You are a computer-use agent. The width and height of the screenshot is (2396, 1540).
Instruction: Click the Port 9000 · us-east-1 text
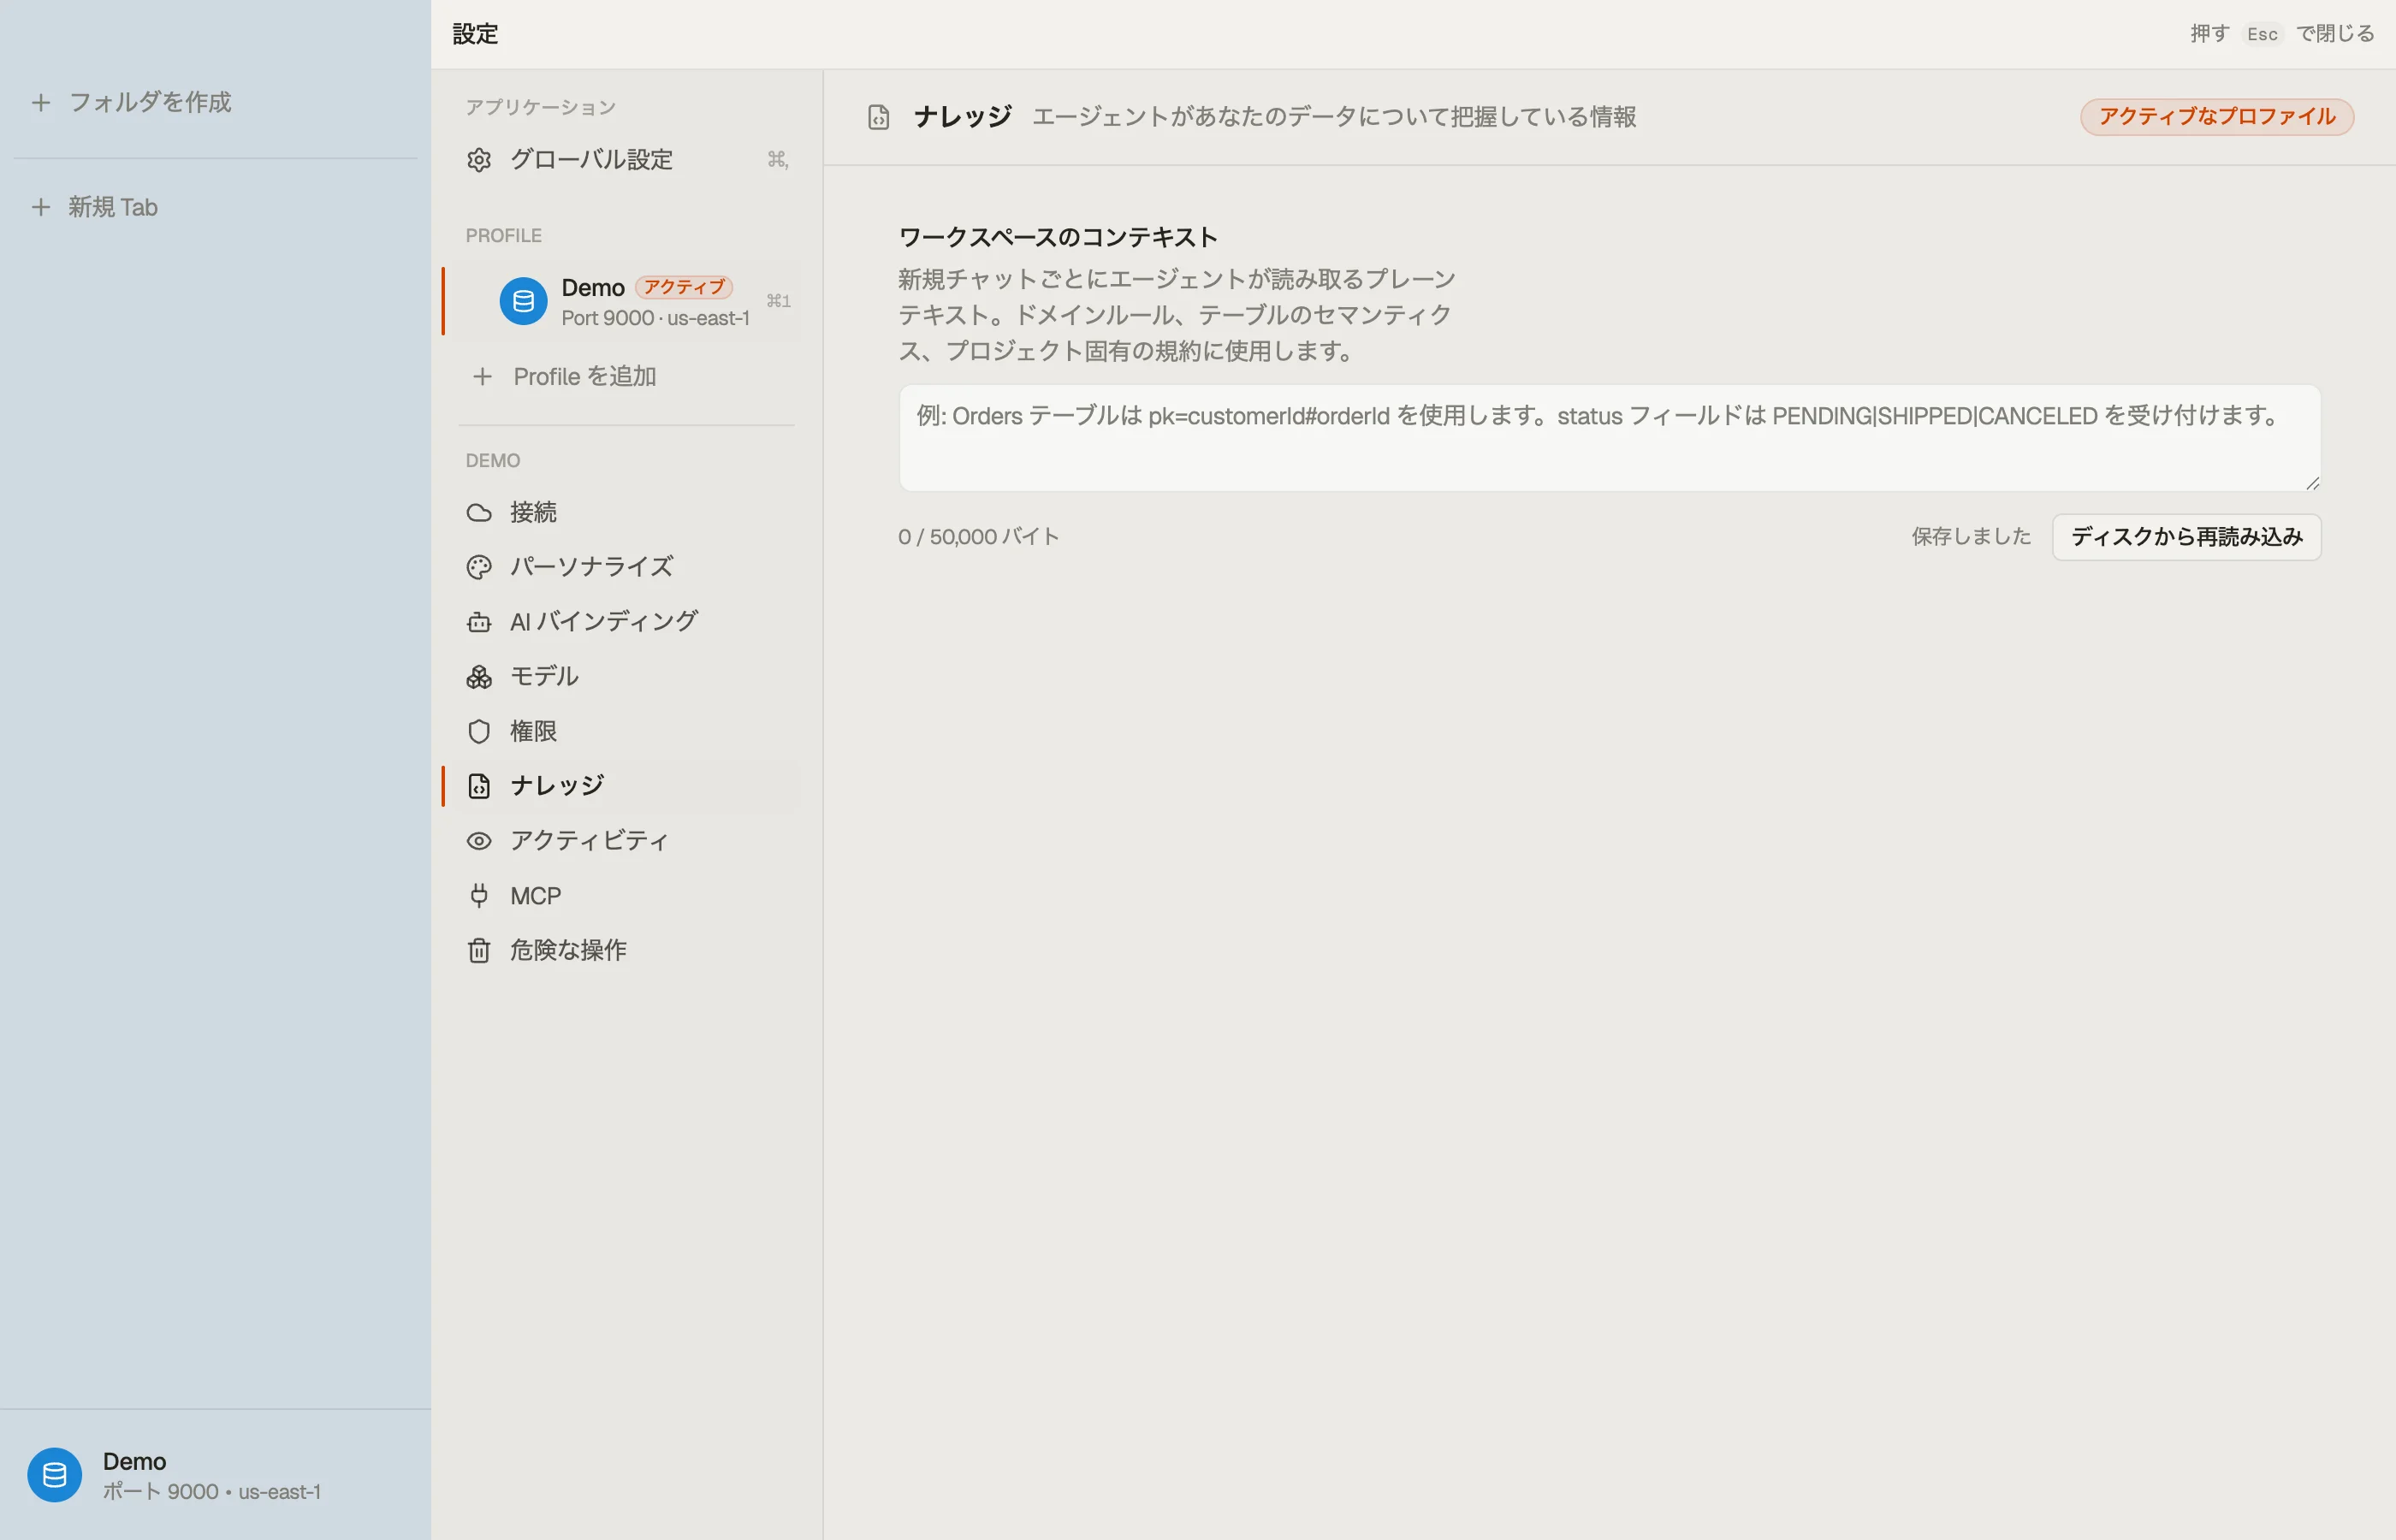click(655, 318)
